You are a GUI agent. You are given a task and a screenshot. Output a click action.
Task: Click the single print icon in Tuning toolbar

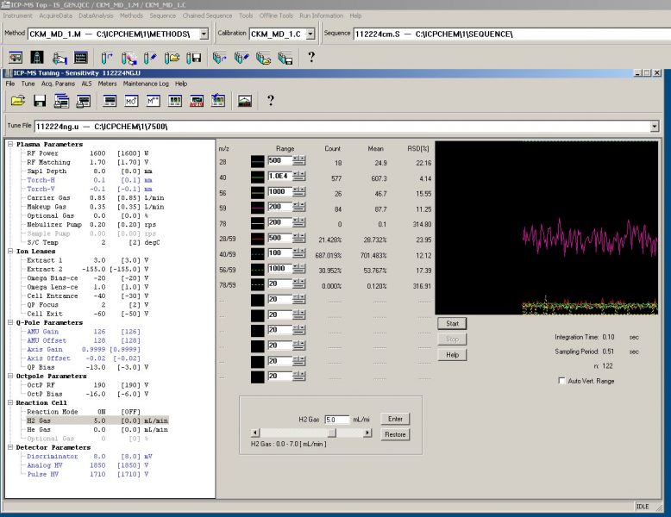click(x=84, y=101)
